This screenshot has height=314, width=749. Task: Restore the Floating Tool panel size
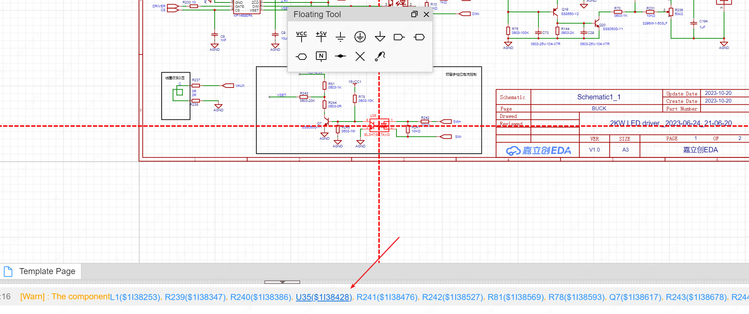(414, 14)
